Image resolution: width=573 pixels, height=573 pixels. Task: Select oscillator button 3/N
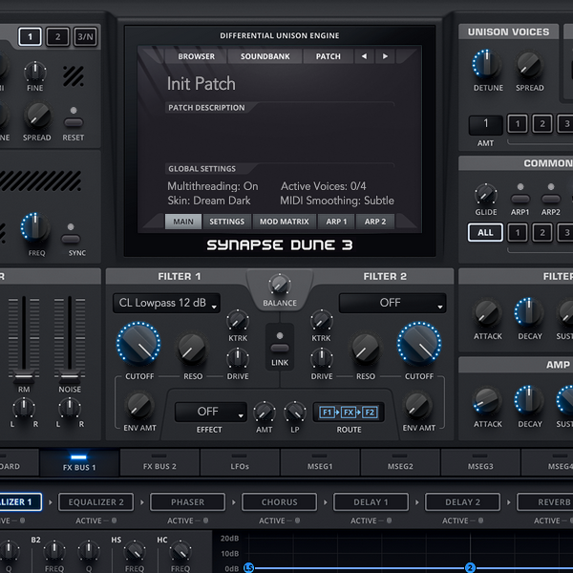pos(86,36)
